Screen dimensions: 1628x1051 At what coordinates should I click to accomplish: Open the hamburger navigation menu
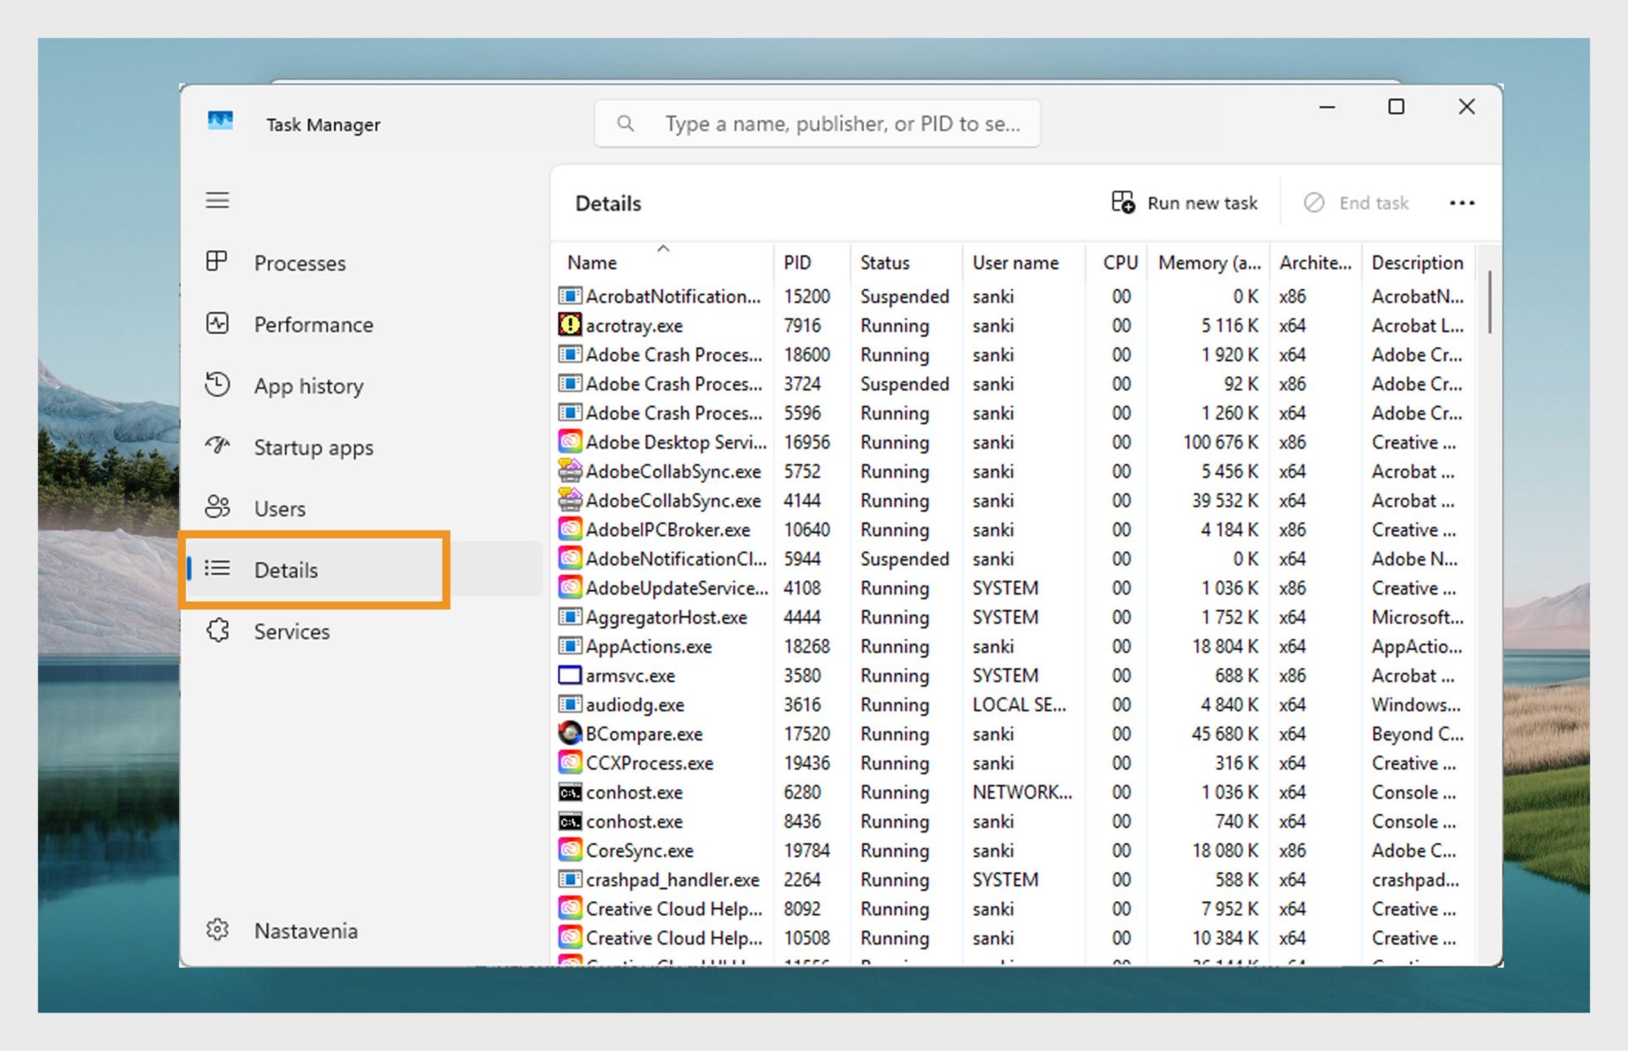click(x=217, y=201)
